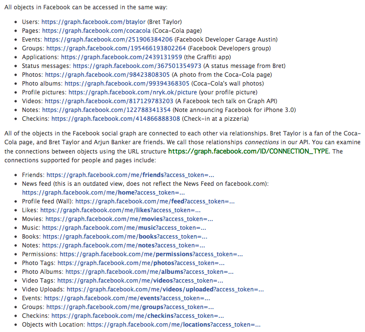The height and width of the screenshot is (332, 365).
Task: Open the me/music connection link
Action: [124, 228]
